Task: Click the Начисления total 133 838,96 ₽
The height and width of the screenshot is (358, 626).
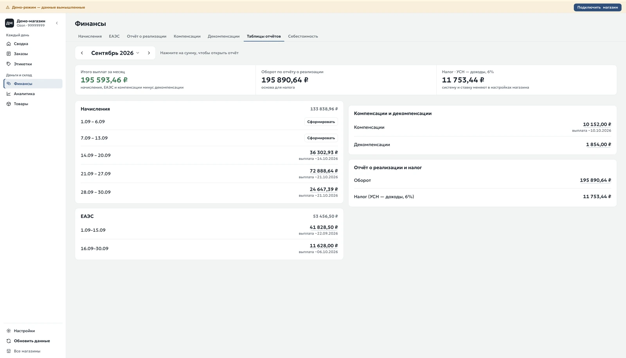Action: tap(324, 109)
